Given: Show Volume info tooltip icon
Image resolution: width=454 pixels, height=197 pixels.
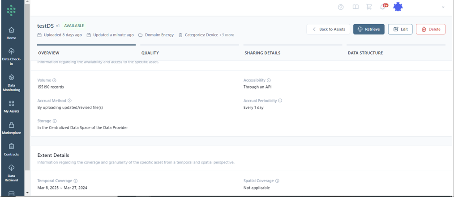Looking at the screenshot, I should click(x=54, y=80).
